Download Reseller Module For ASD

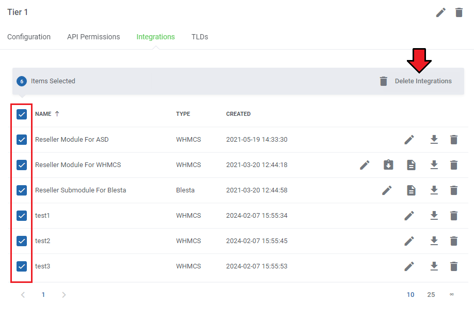[x=434, y=140]
